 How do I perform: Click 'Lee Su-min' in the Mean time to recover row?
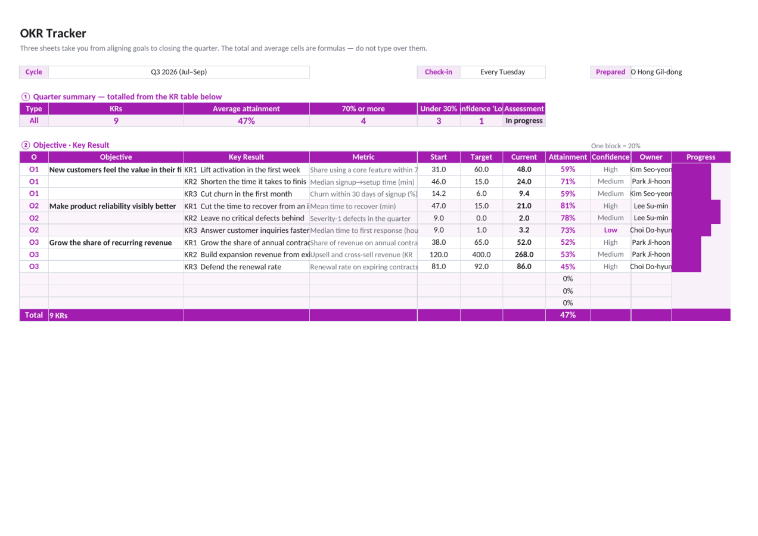[651, 206]
